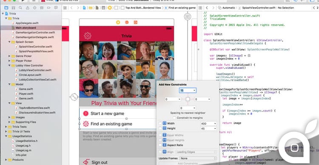Click the settings gear in Trivia scene
The width and height of the screenshot is (319, 165).
pos(88,36)
